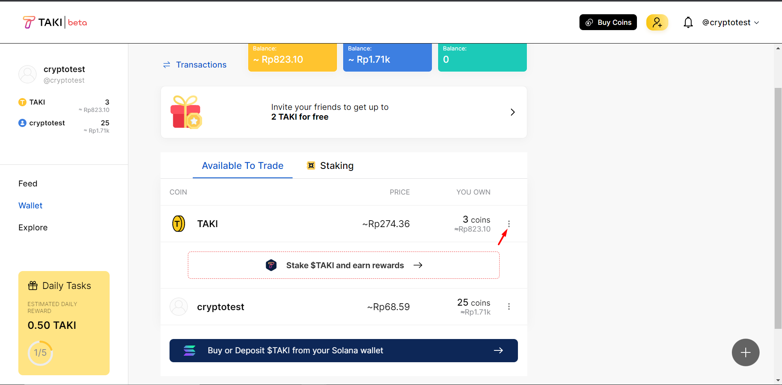Viewport: 782px width, 385px height.
Task: Go to Explore in the sidebar
Action: click(x=33, y=227)
